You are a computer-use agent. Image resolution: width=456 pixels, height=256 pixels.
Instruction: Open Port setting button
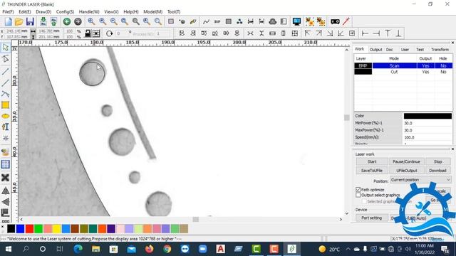point(372,218)
